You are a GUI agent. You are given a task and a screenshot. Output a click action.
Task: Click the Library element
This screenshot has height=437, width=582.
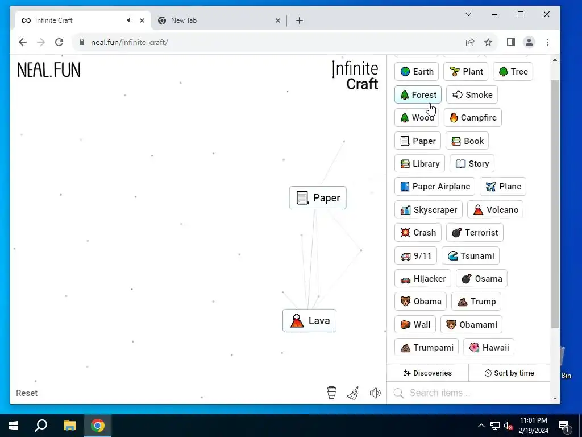[419, 163]
